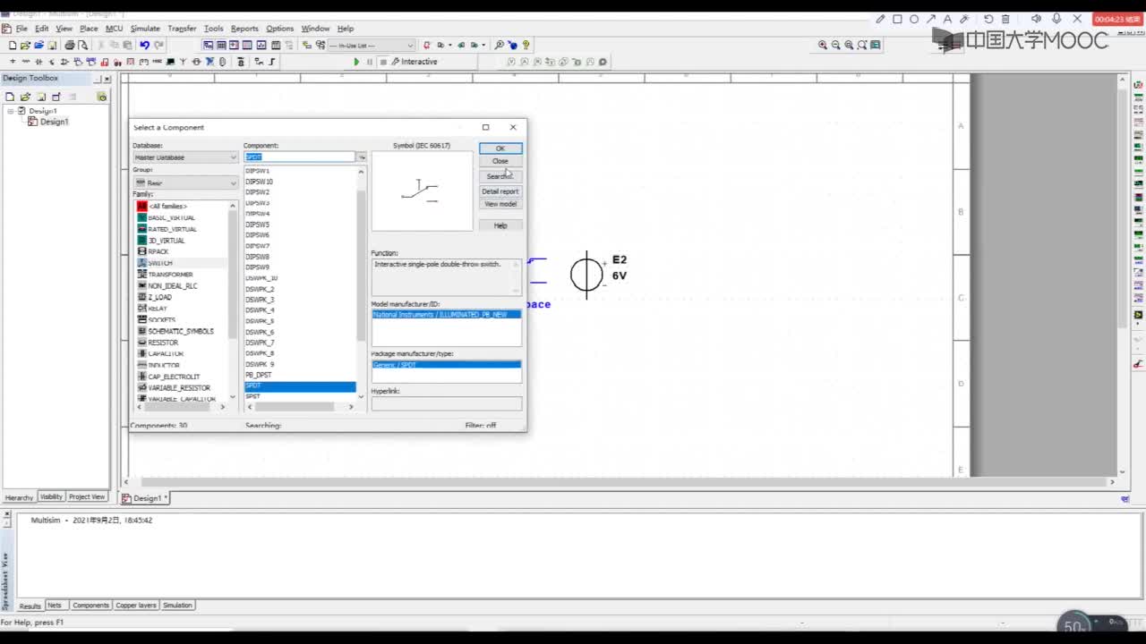The image size is (1146, 644).
Task: Click the annotation undo icon
Action: [988, 19]
